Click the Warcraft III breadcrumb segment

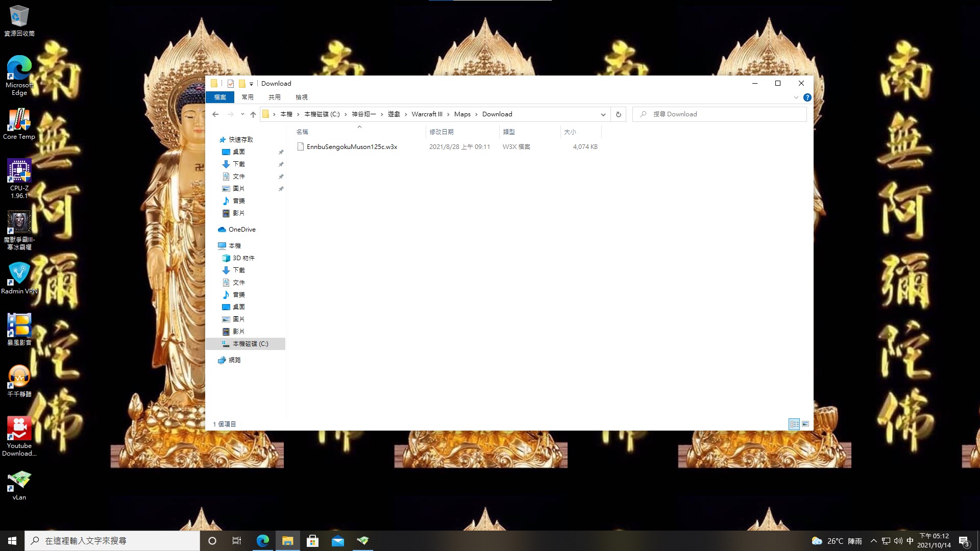(427, 114)
